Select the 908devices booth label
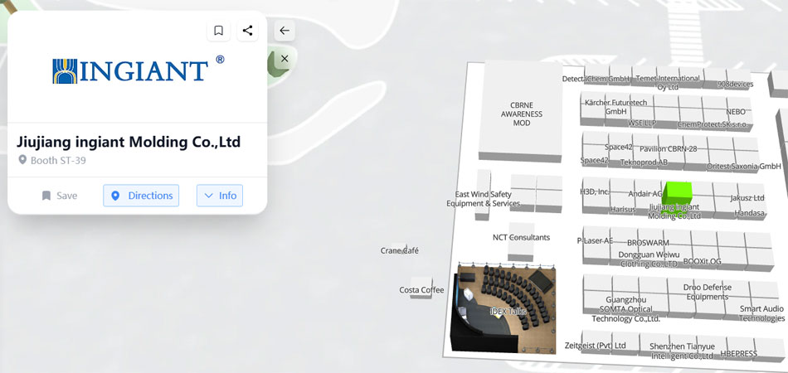Image resolution: width=788 pixels, height=373 pixels. point(735,85)
